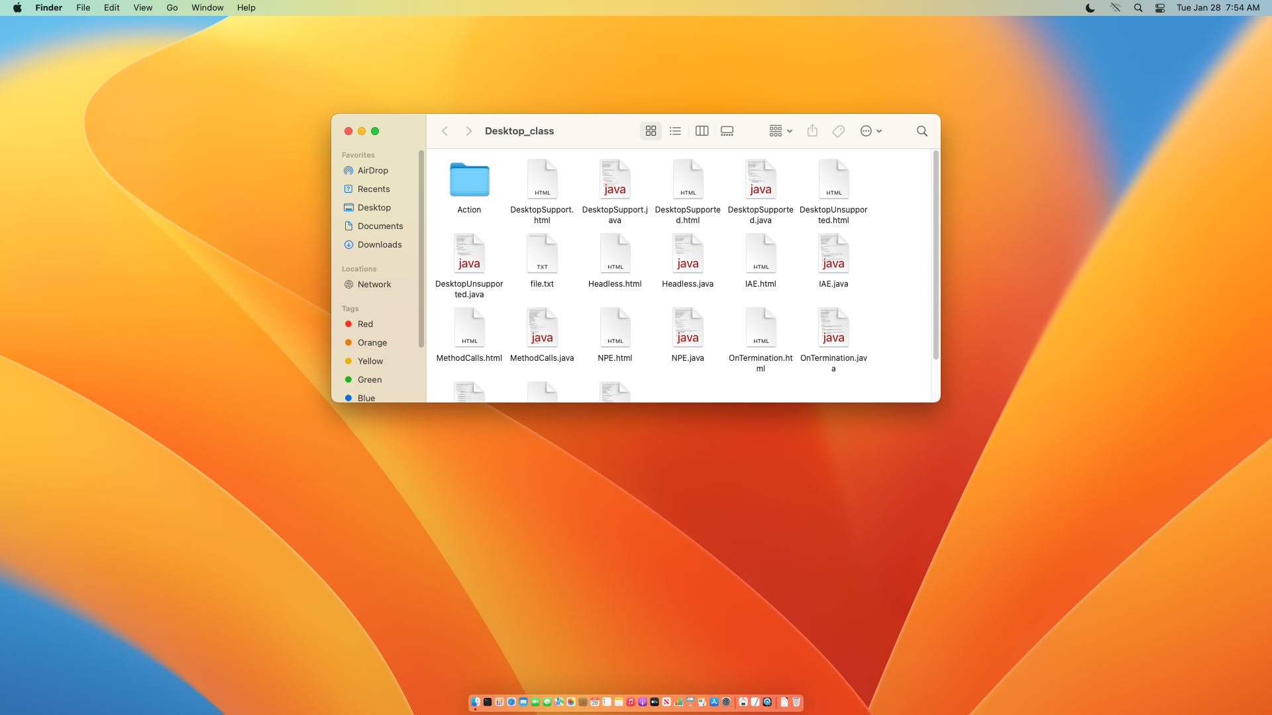The image size is (1272, 715).
Task: Switch to list view in Finder toolbar
Action: tap(675, 131)
